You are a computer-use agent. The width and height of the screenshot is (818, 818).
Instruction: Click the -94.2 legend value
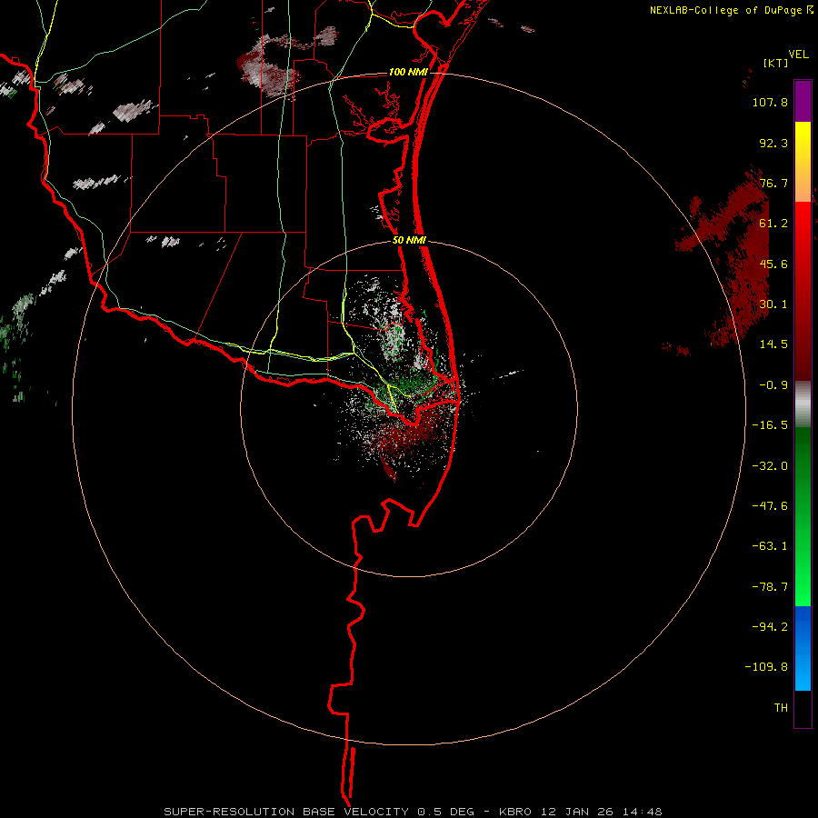pyautogui.click(x=770, y=626)
